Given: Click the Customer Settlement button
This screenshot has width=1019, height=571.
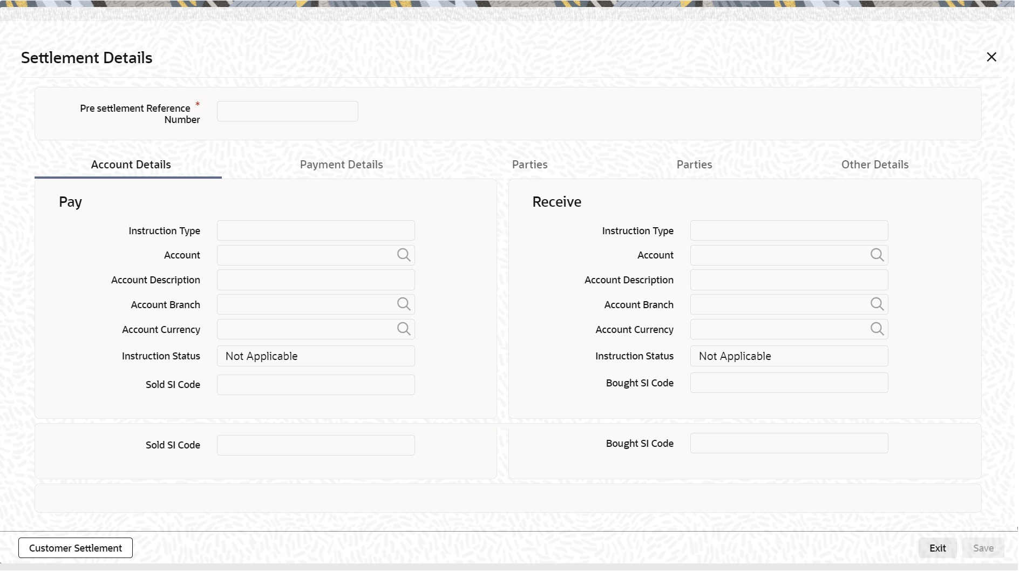Looking at the screenshot, I should coord(75,547).
